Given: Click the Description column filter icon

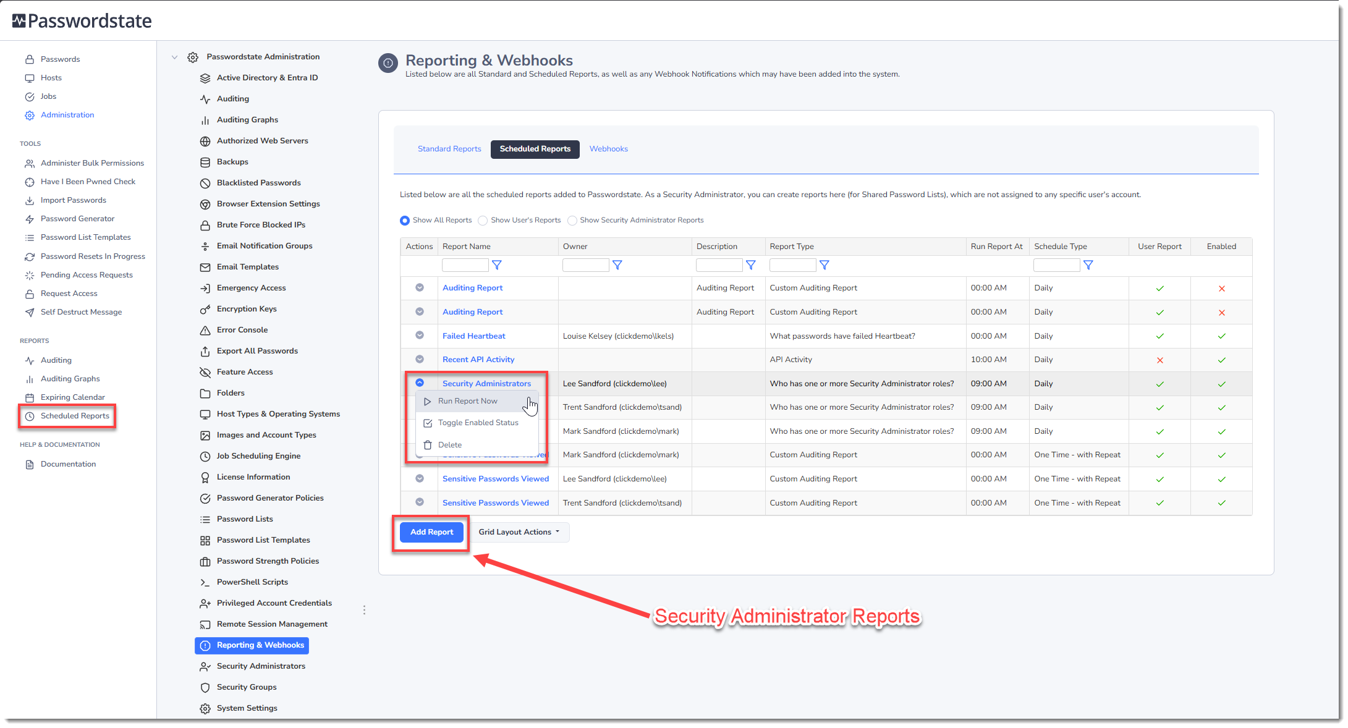Looking at the screenshot, I should point(751,265).
